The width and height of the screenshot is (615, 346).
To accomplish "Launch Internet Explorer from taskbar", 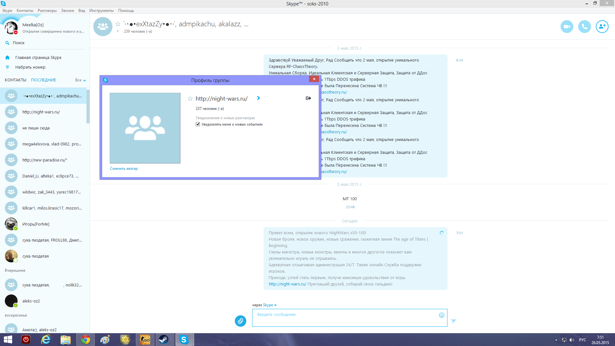I will click(46, 340).
